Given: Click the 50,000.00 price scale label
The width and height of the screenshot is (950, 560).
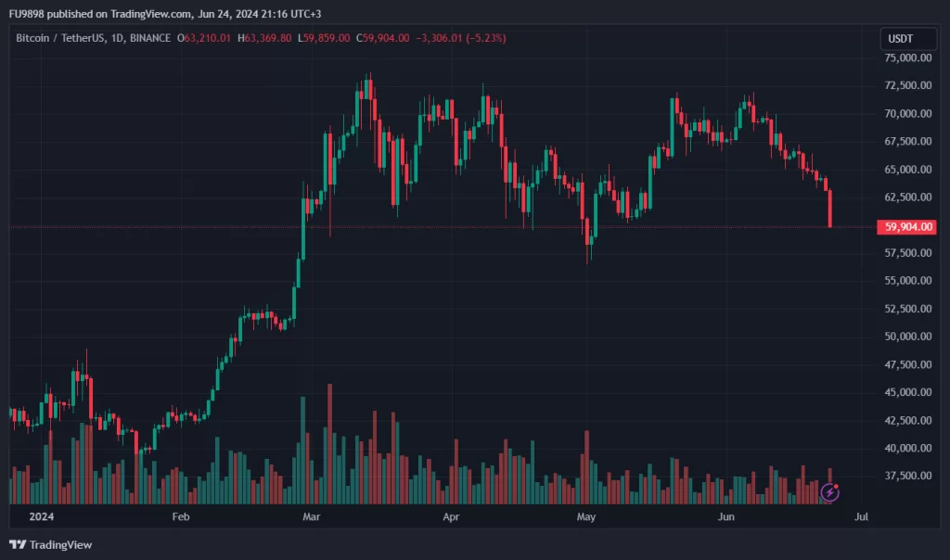Looking at the screenshot, I should (908, 337).
